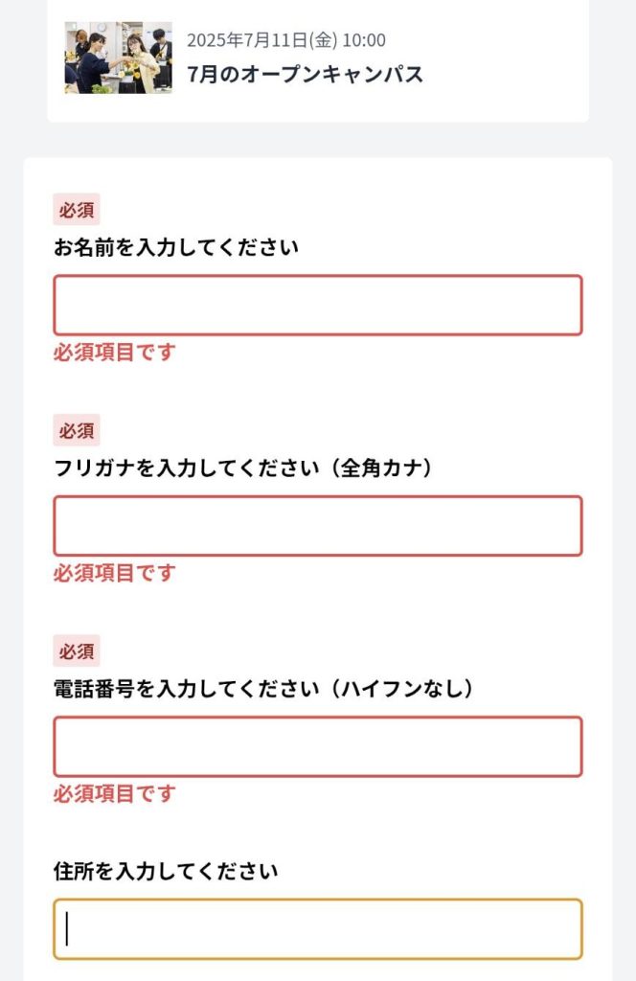The image size is (636, 981).
Task: Open the July open campus event thumbnail
Action: (x=118, y=57)
